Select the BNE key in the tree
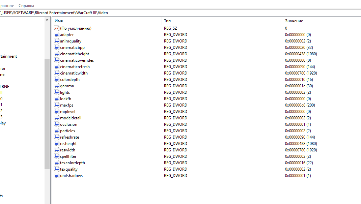 (x=5, y=86)
